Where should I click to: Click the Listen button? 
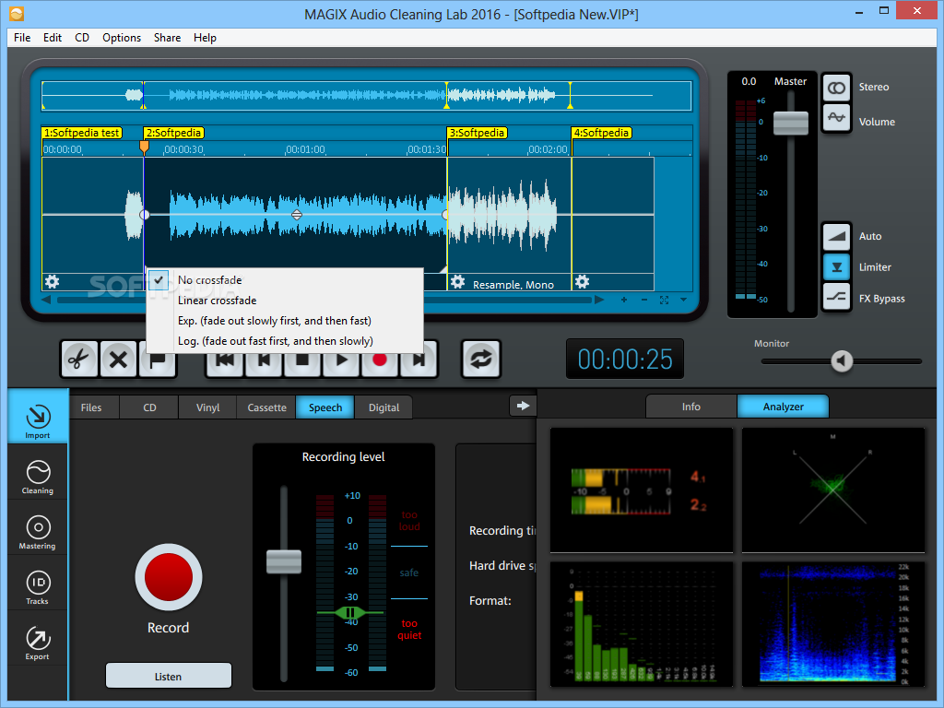tap(169, 676)
